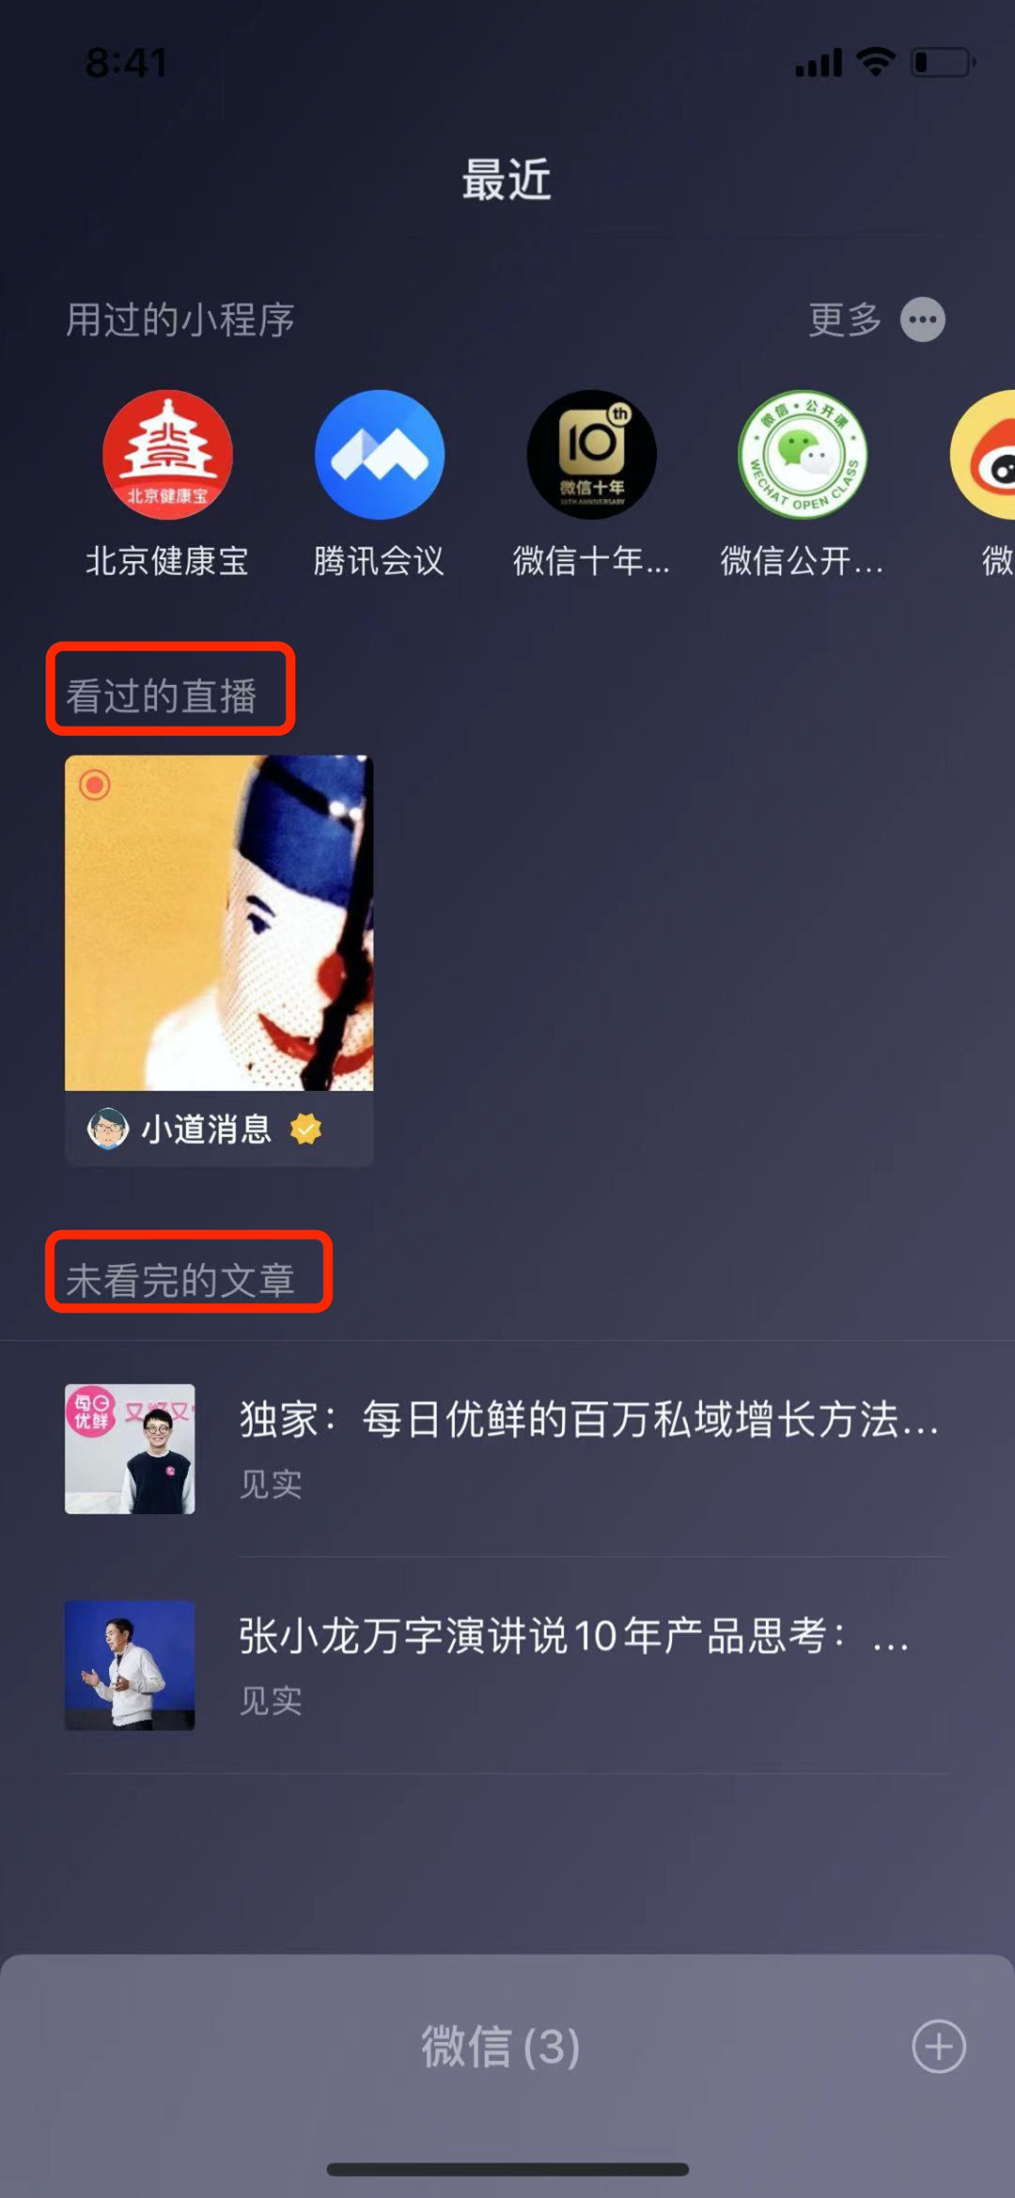
Task: Open the 微信公开课 green mini program icon
Action: pyautogui.click(x=803, y=455)
